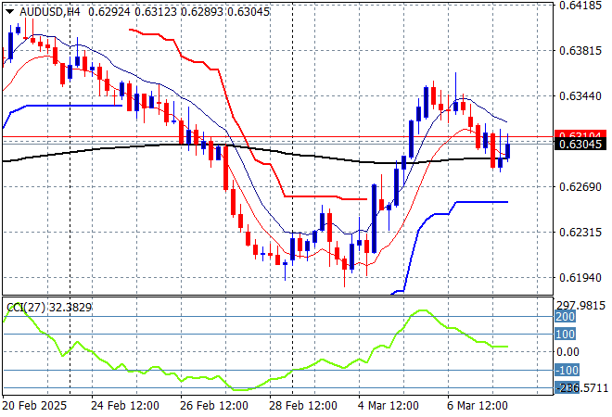Viewport: 612px width, 417px height.
Task: Click the 0.64185 price axis label
Action: coord(580,6)
